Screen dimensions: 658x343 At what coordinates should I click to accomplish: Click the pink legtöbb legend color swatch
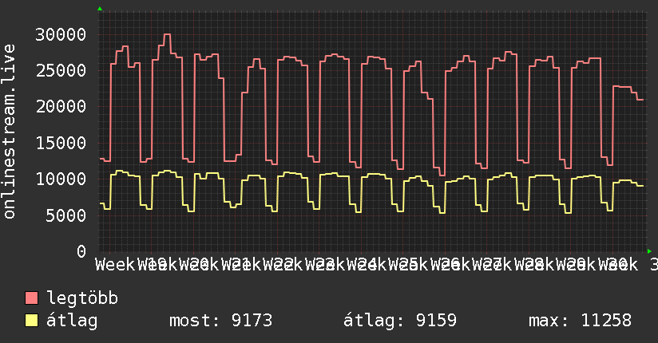[31, 298]
